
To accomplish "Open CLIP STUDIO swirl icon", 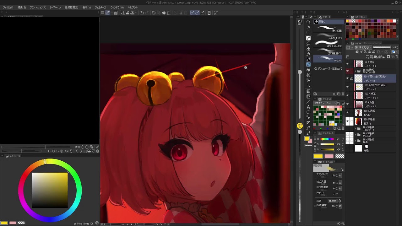I will 116,13.
